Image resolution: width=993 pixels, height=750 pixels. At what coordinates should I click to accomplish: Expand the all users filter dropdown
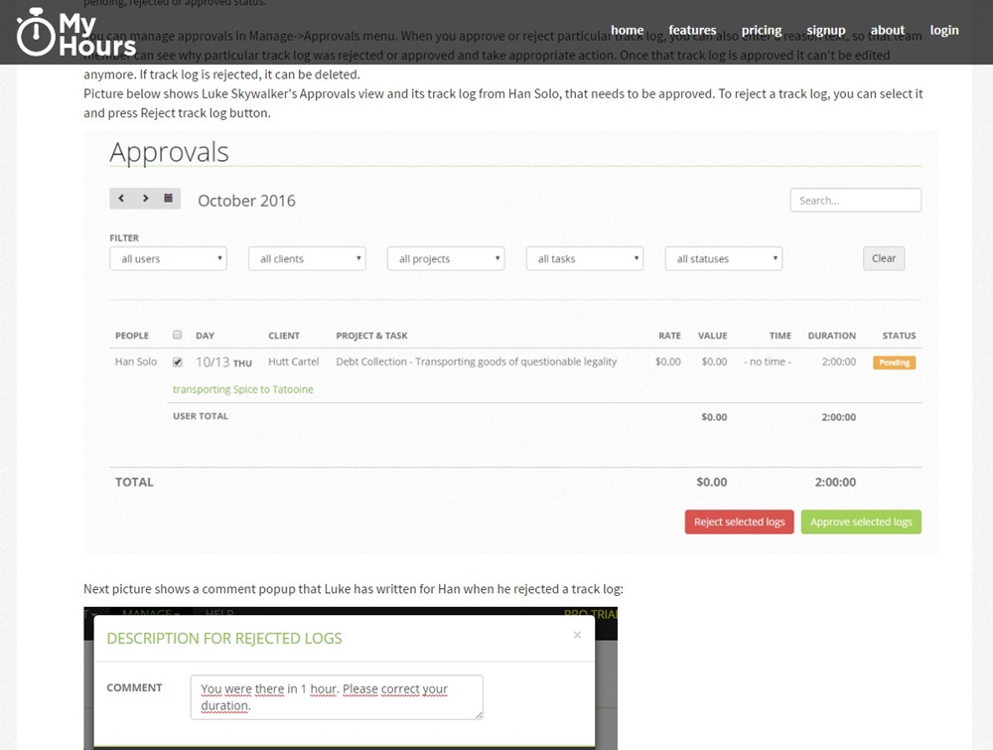[168, 258]
